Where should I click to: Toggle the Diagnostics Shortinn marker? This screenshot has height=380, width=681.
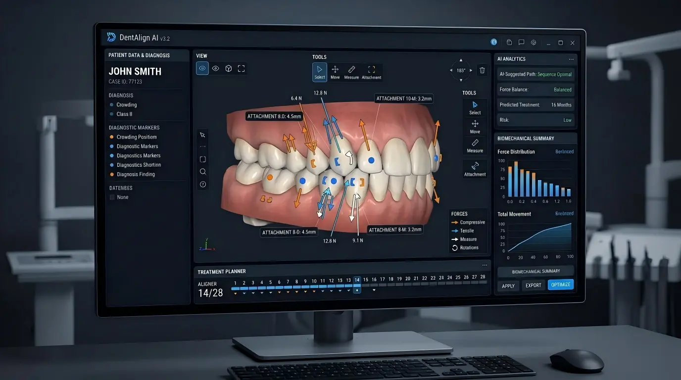coord(136,165)
